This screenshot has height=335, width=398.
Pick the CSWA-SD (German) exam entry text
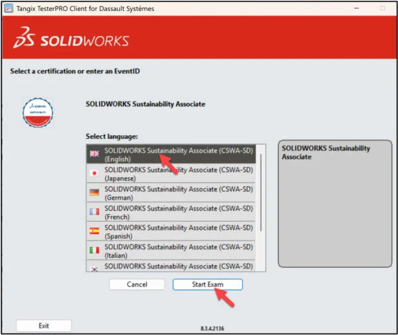tap(178, 192)
